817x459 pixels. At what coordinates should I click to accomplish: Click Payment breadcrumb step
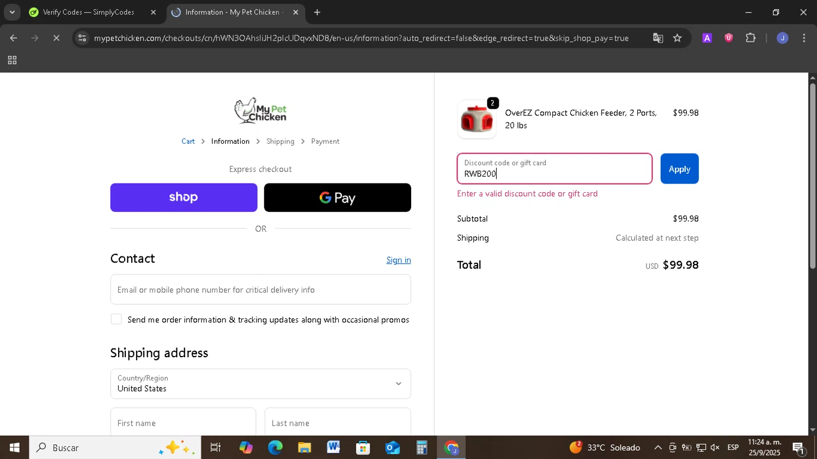325,141
